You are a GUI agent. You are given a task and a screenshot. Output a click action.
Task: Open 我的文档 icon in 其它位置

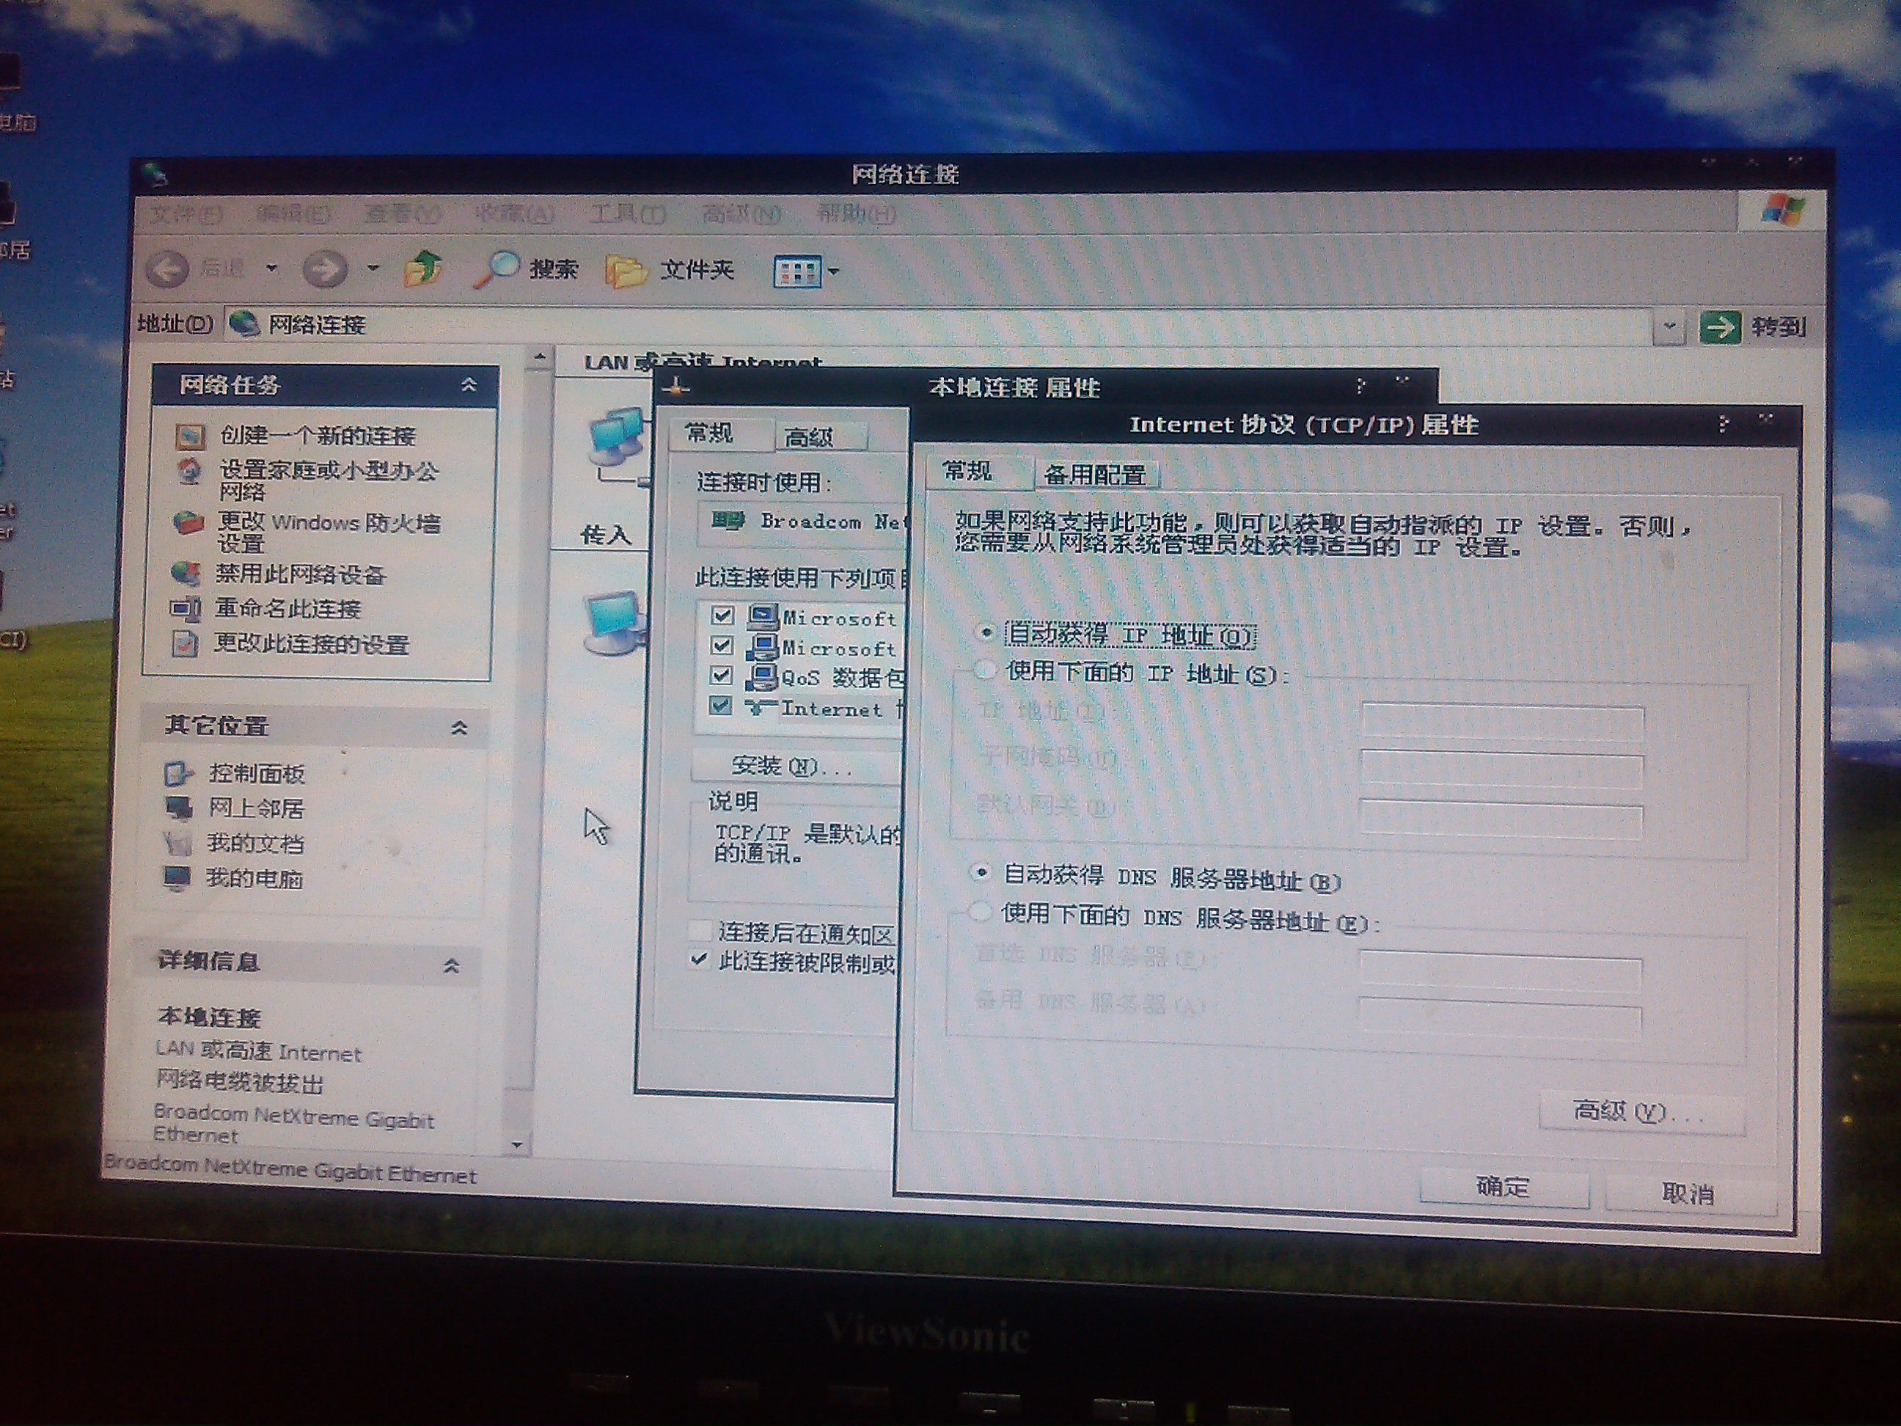[x=177, y=844]
